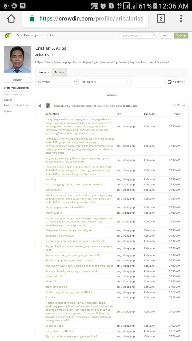
Task: Click the profile photo of Cristian
Action: click(x=18, y=59)
